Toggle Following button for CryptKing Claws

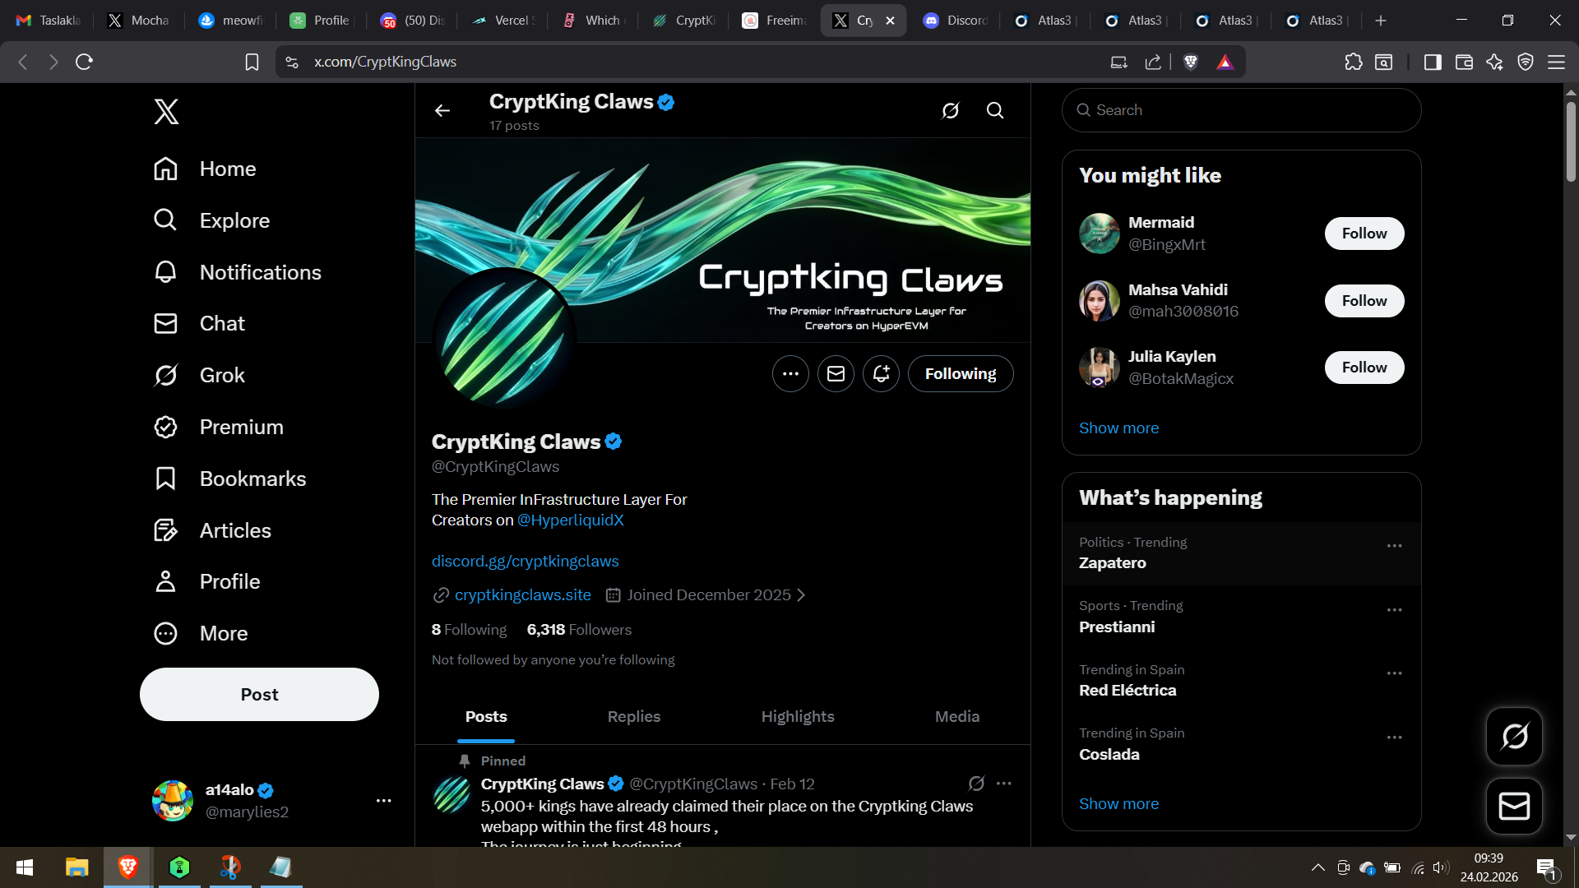point(960,374)
